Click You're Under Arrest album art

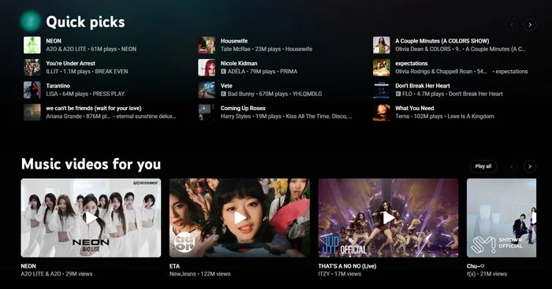[x=32, y=68]
